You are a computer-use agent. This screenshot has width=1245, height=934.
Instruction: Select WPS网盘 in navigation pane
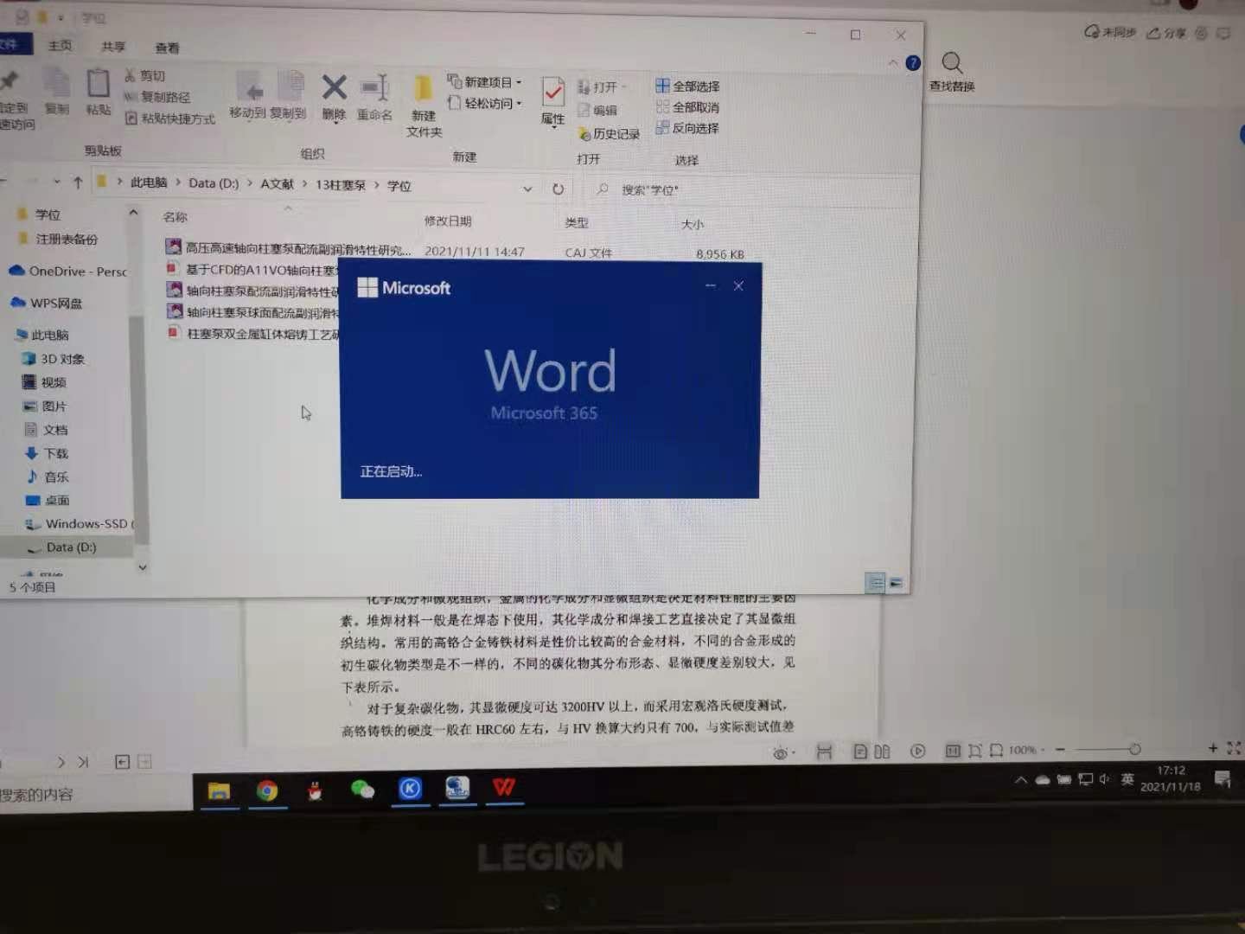(x=47, y=303)
